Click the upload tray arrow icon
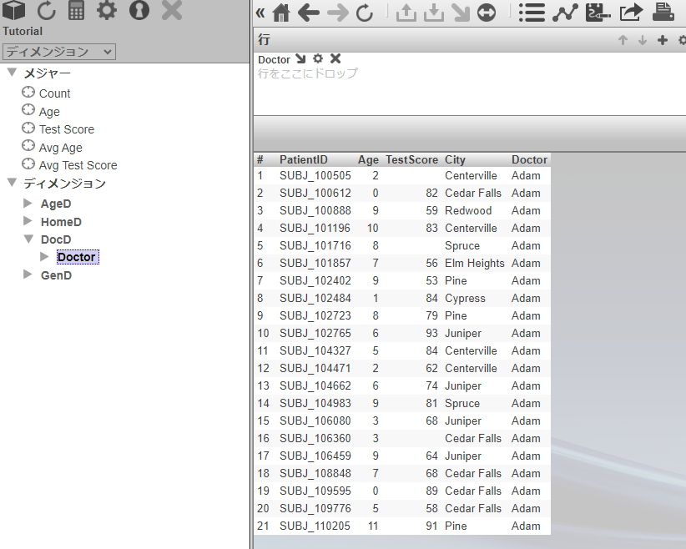Screen dimensions: 686x549 coord(406,13)
